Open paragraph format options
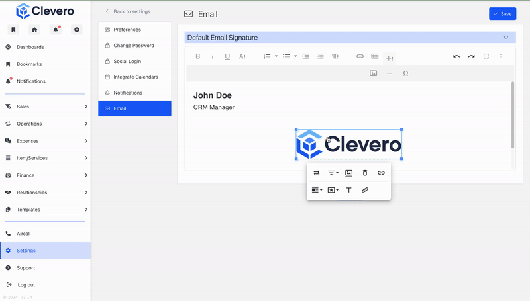 tap(335, 56)
